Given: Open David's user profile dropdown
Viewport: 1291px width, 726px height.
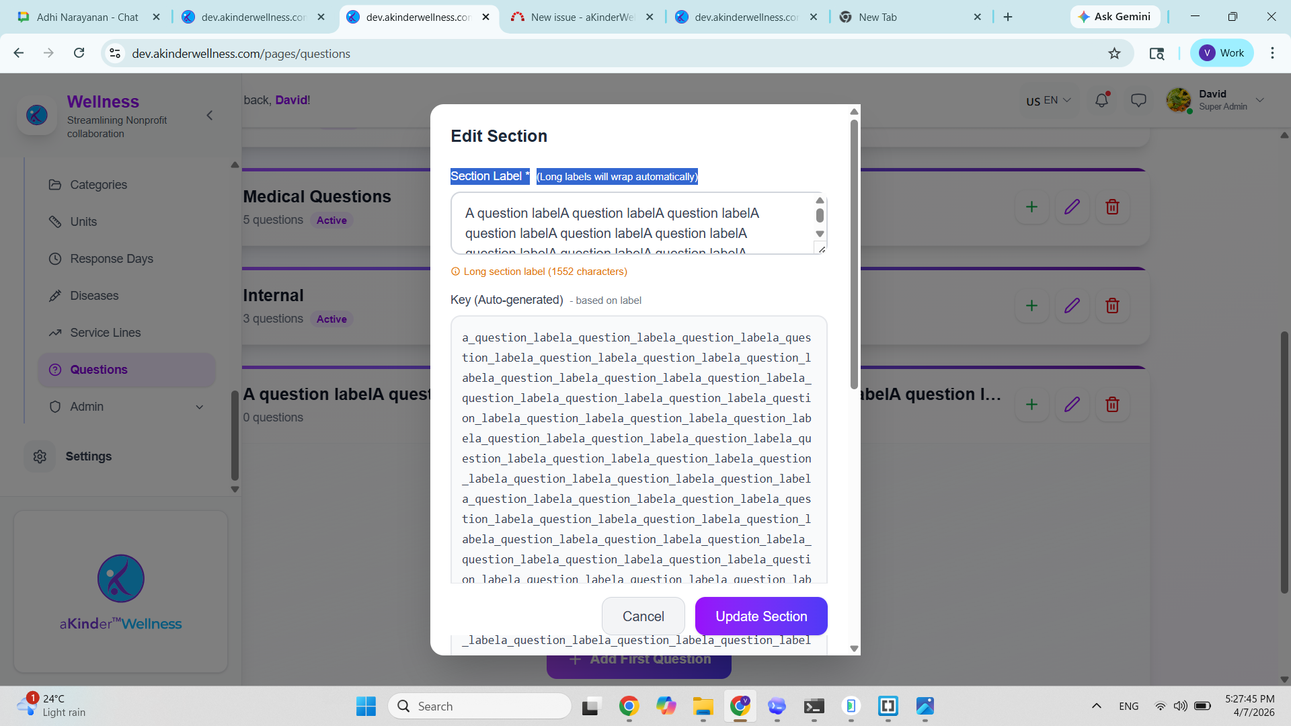Looking at the screenshot, I should [x=1259, y=101].
